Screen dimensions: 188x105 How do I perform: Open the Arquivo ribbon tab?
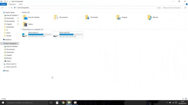[x=3, y=4]
